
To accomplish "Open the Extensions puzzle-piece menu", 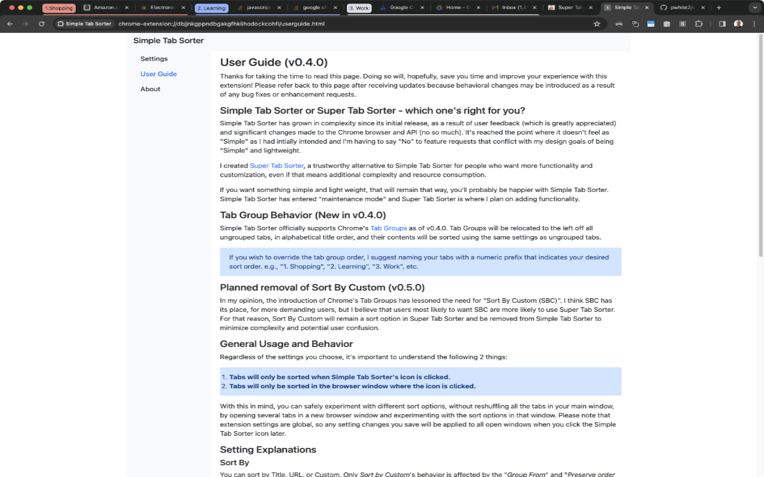I will click(x=699, y=24).
